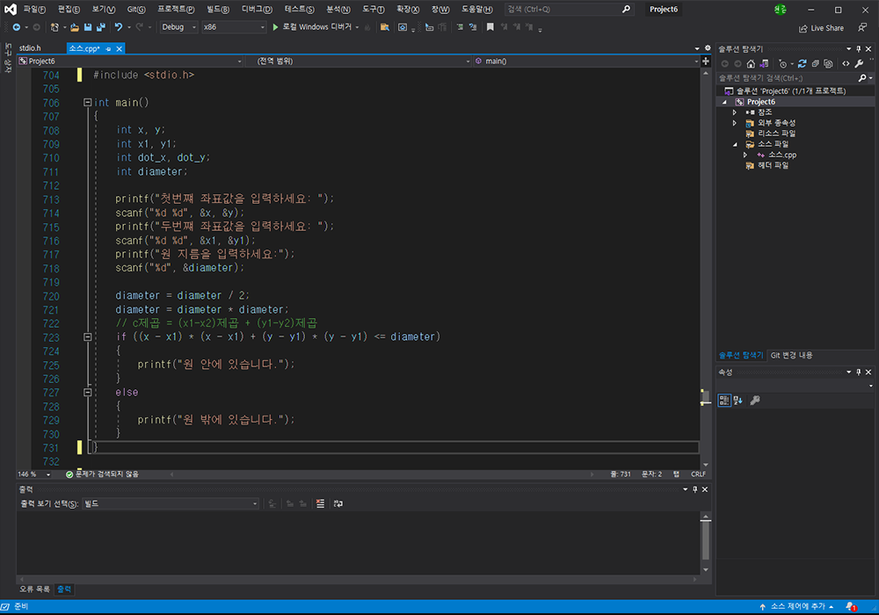Click the Show All Files icon in Solution Explorer
Screen dimensions: 879x615
click(829, 64)
